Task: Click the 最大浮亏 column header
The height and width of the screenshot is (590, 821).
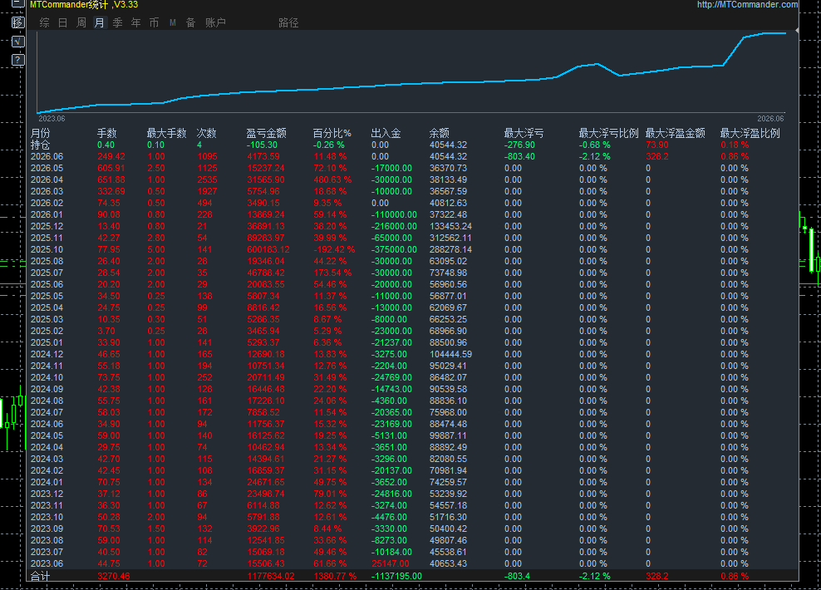Action: 524,133
